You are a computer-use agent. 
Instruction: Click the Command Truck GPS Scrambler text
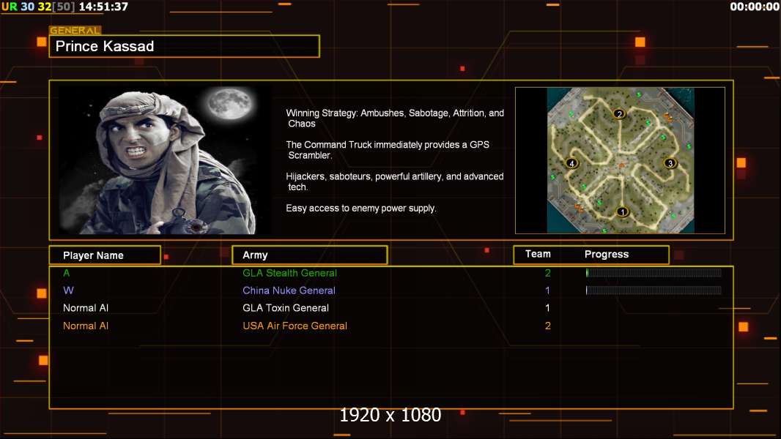tap(388, 150)
